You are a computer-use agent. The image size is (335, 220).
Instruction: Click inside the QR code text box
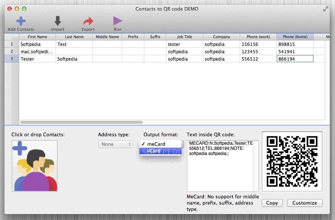[223, 166]
